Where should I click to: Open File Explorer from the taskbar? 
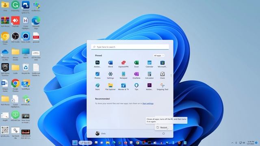coord(108,143)
